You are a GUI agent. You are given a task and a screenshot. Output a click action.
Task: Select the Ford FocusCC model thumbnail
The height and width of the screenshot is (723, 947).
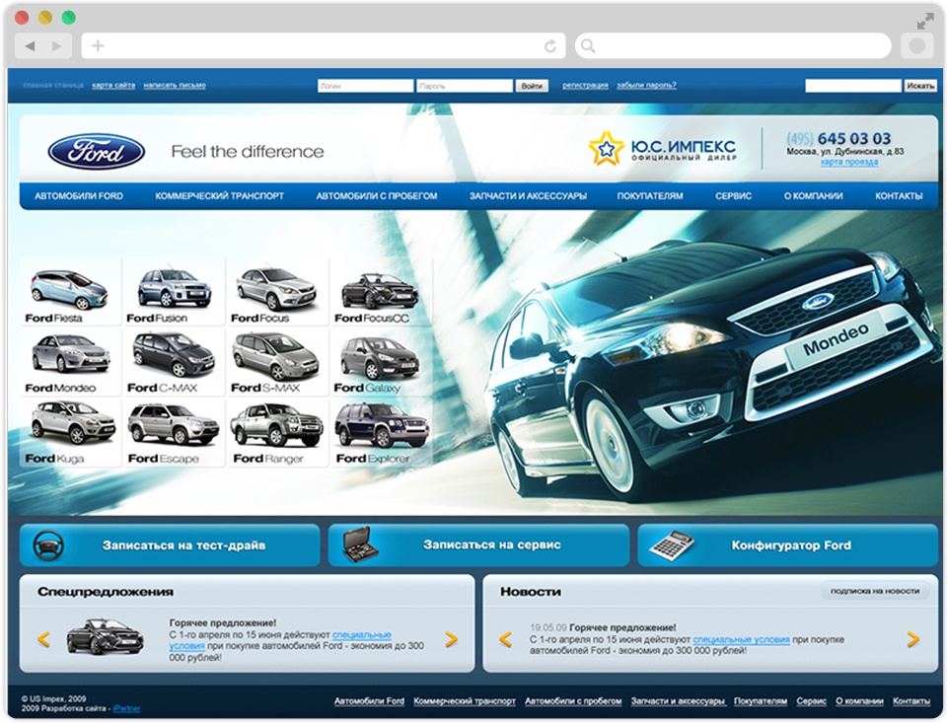click(x=382, y=292)
